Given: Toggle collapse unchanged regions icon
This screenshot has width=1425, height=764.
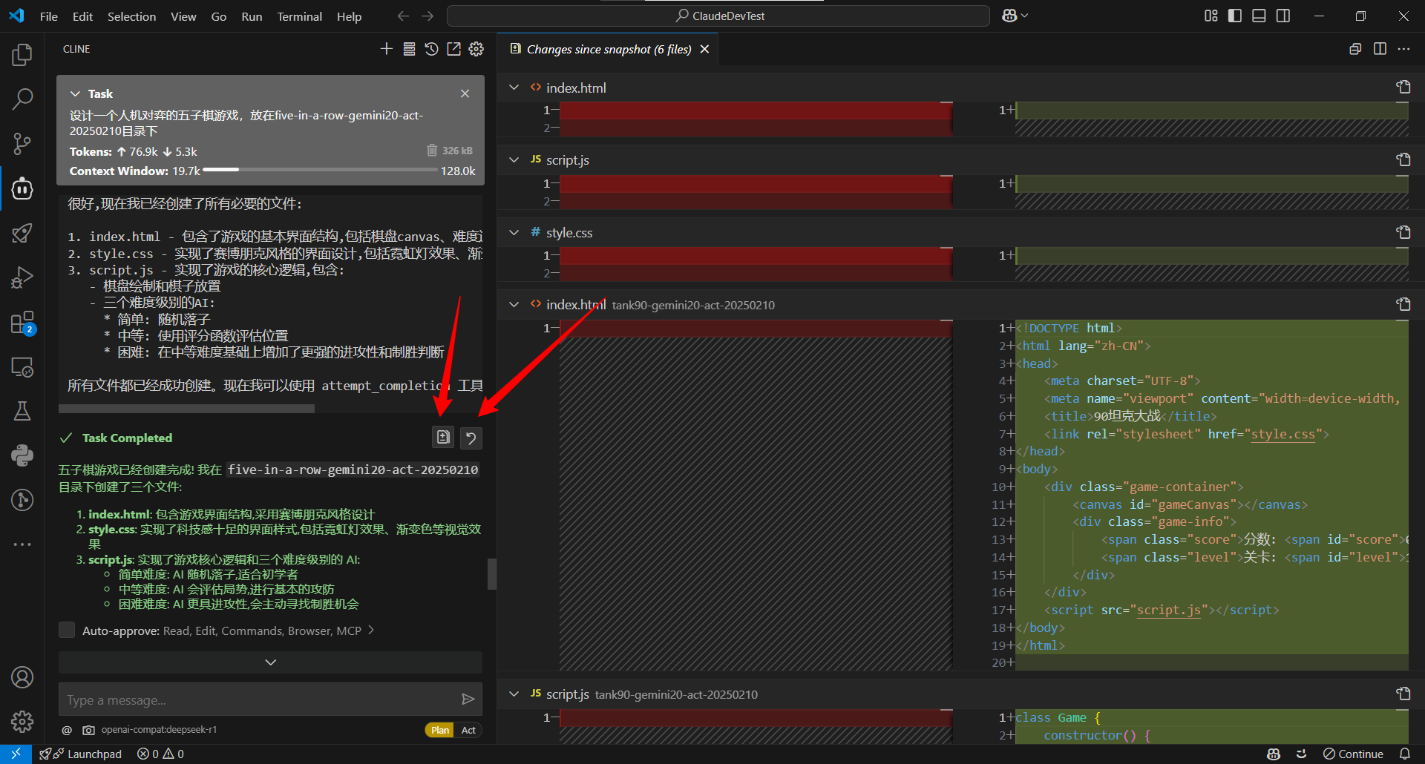Looking at the screenshot, I should click(x=1355, y=49).
